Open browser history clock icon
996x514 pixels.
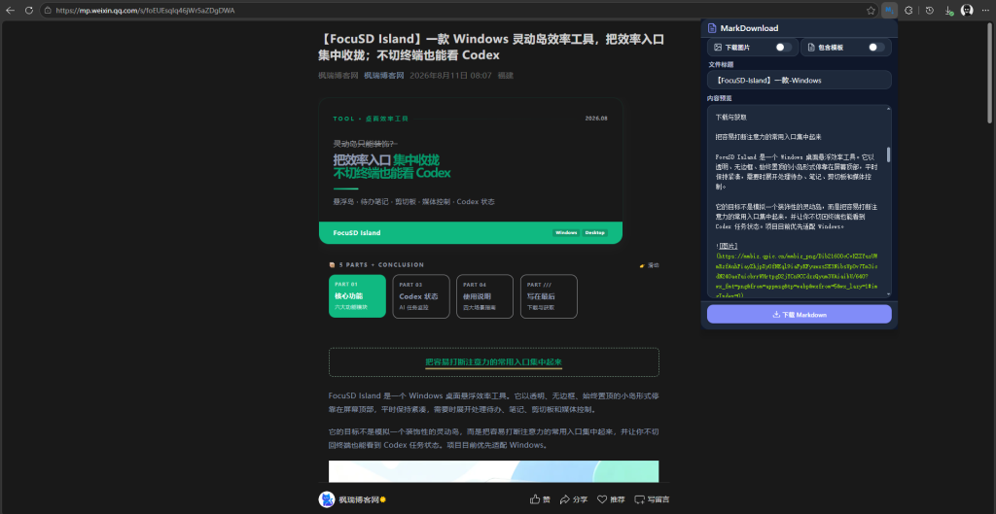coord(929,10)
